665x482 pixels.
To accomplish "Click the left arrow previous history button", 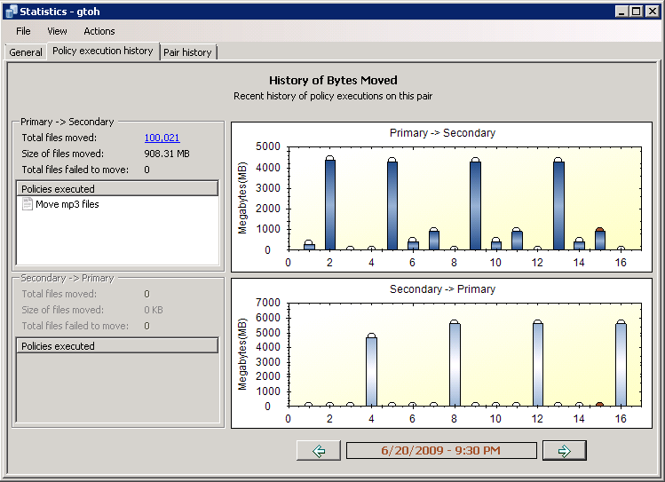I will click(318, 451).
